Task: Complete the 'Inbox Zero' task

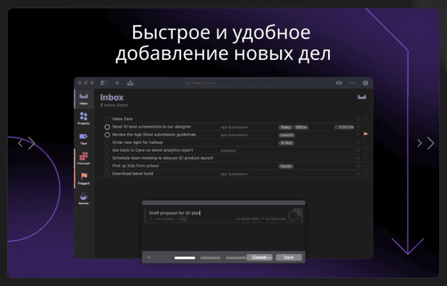Action: coord(107,119)
